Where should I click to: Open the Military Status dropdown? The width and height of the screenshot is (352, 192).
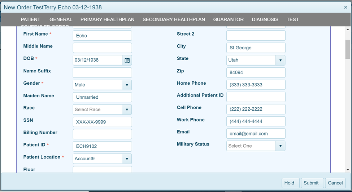[x=281, y=146]
